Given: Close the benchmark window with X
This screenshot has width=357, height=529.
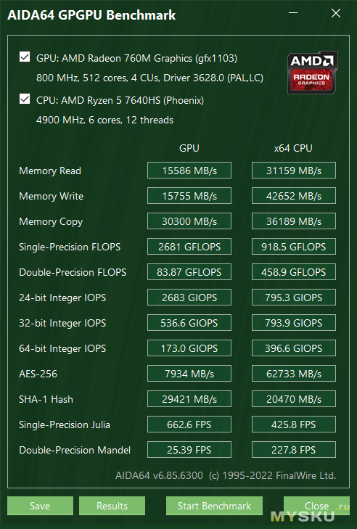Looking at the screenshot, I should click(336, 13).
